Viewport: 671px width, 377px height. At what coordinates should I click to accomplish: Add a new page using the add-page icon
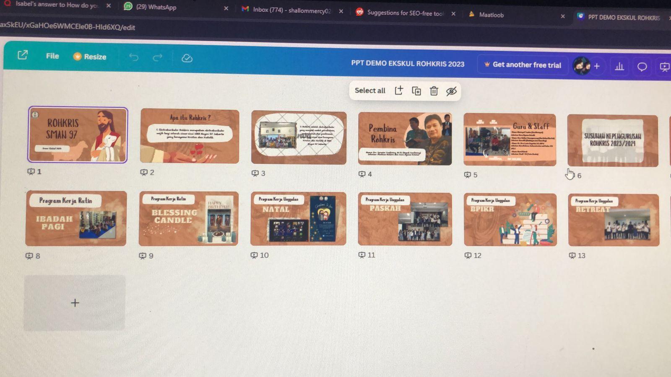pyautogui.click(x=399, y=90)
